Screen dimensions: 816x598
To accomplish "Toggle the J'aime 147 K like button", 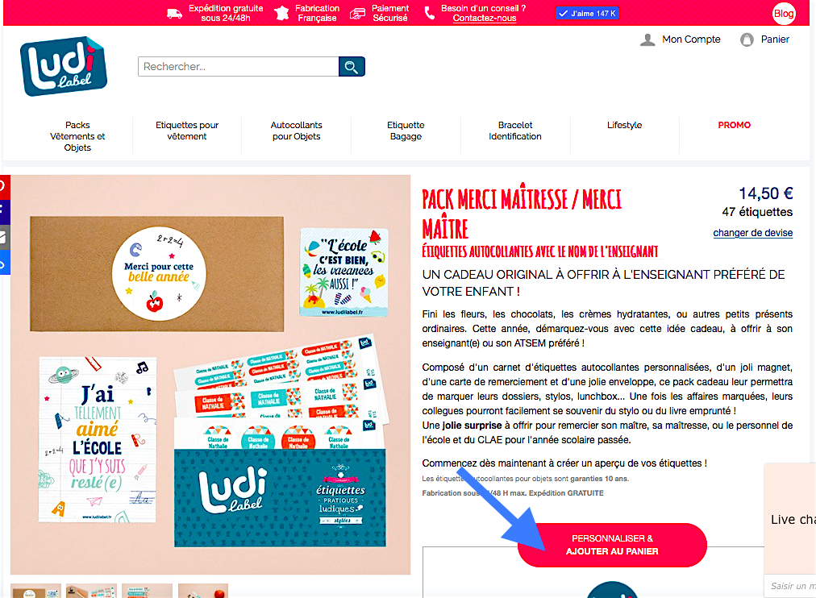I will tap(587, 14).
